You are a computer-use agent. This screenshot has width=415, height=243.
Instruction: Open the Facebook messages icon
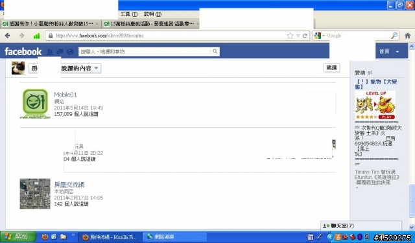tap(60, 52)
